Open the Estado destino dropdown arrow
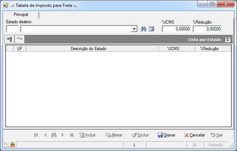 click(x=134, y=29)
